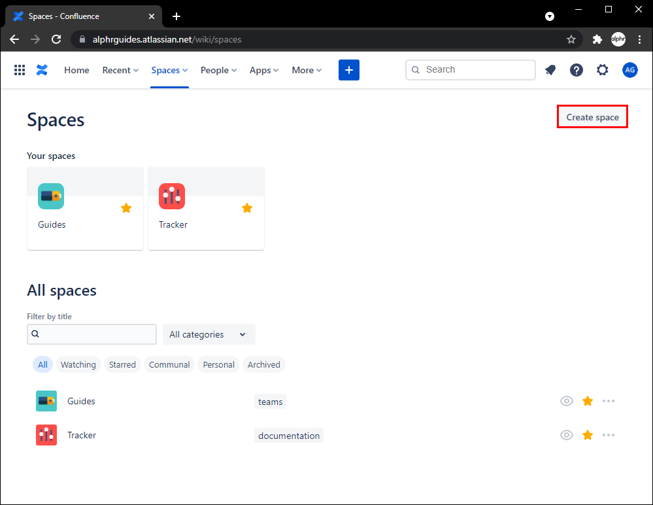653x505 pixels.
Task: Open Tracker card title in Your spaces
Action: tap(173, 224)
